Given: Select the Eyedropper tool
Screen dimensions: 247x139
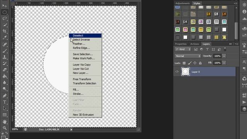Looking at the screenshot, I should [5, 37].
